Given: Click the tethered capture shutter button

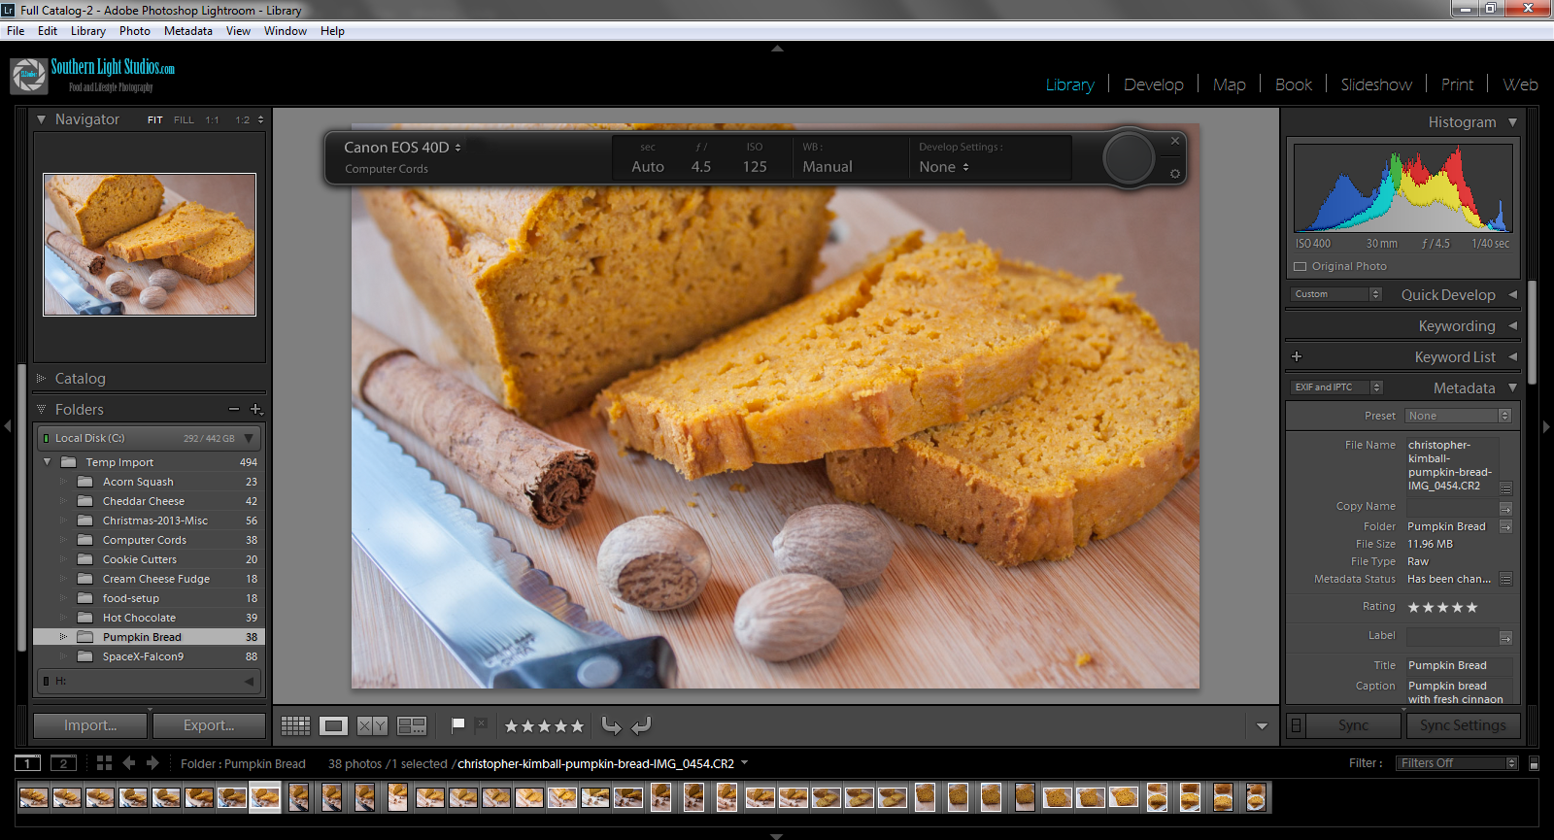Looking at the screenshot, I should click(1129, 157).
